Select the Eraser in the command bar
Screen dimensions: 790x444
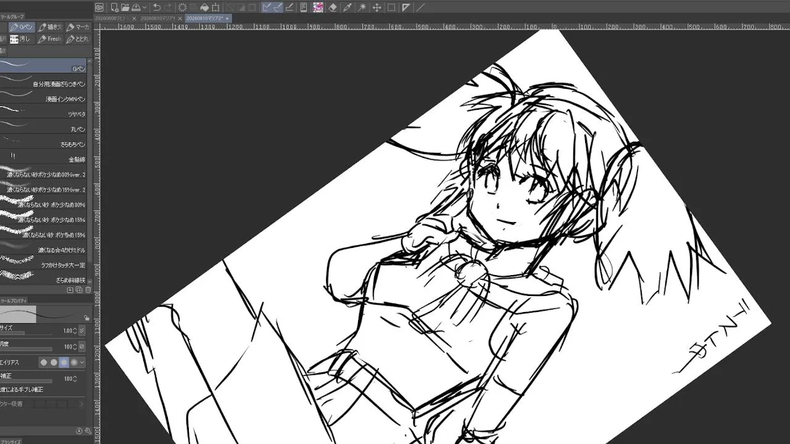click(x=333, y=7)
